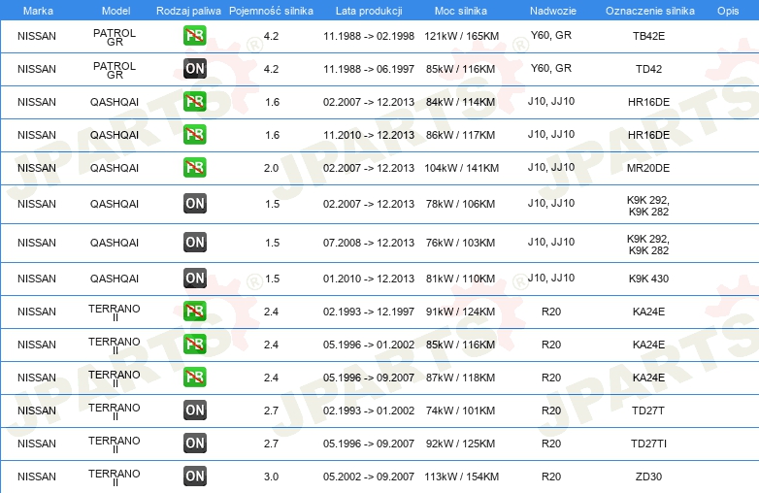Click the engine capacity 2.0

click(x=271, y=168)
